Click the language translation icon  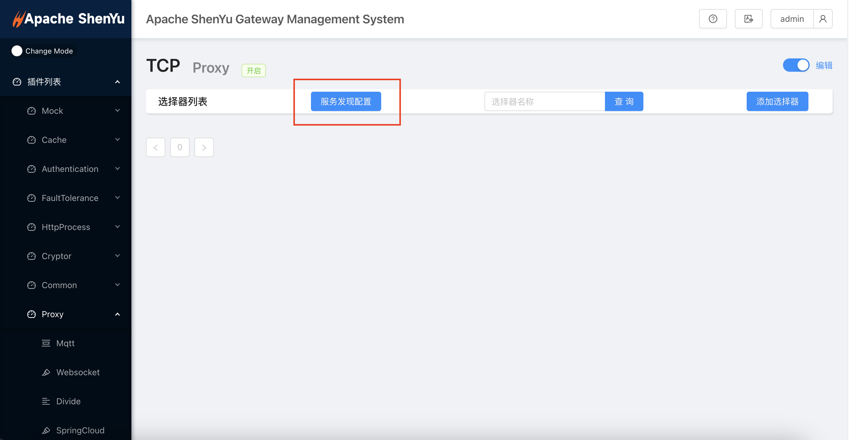tap(748, 19)
